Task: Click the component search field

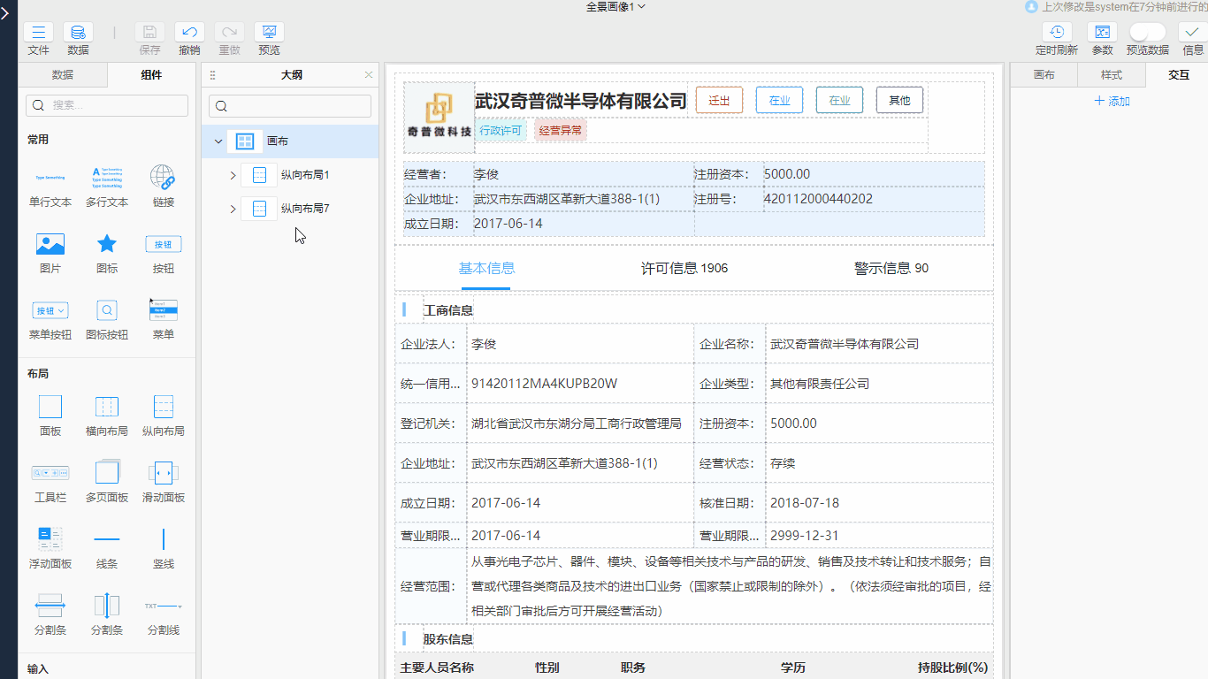Action: pos(107,105)
